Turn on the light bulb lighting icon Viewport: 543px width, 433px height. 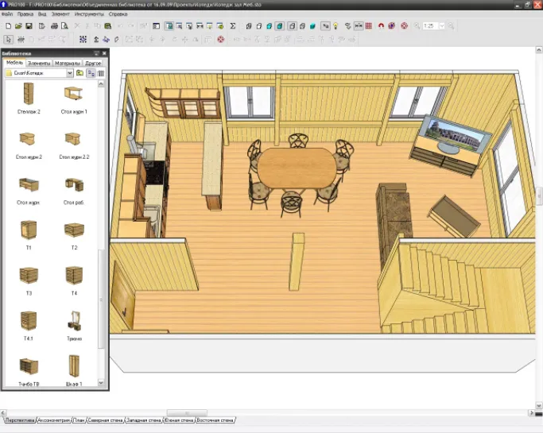click(335, 26)
